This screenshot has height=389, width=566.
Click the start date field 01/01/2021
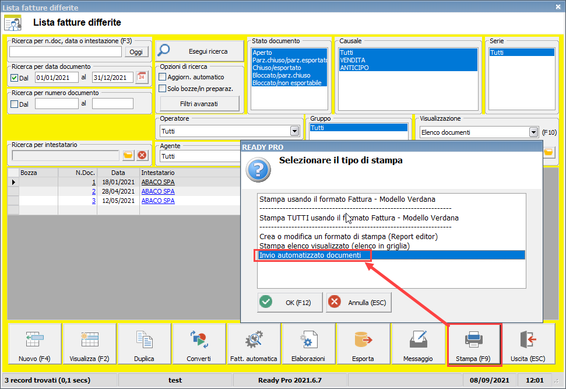pyautogui.click(x=57, y=78)
